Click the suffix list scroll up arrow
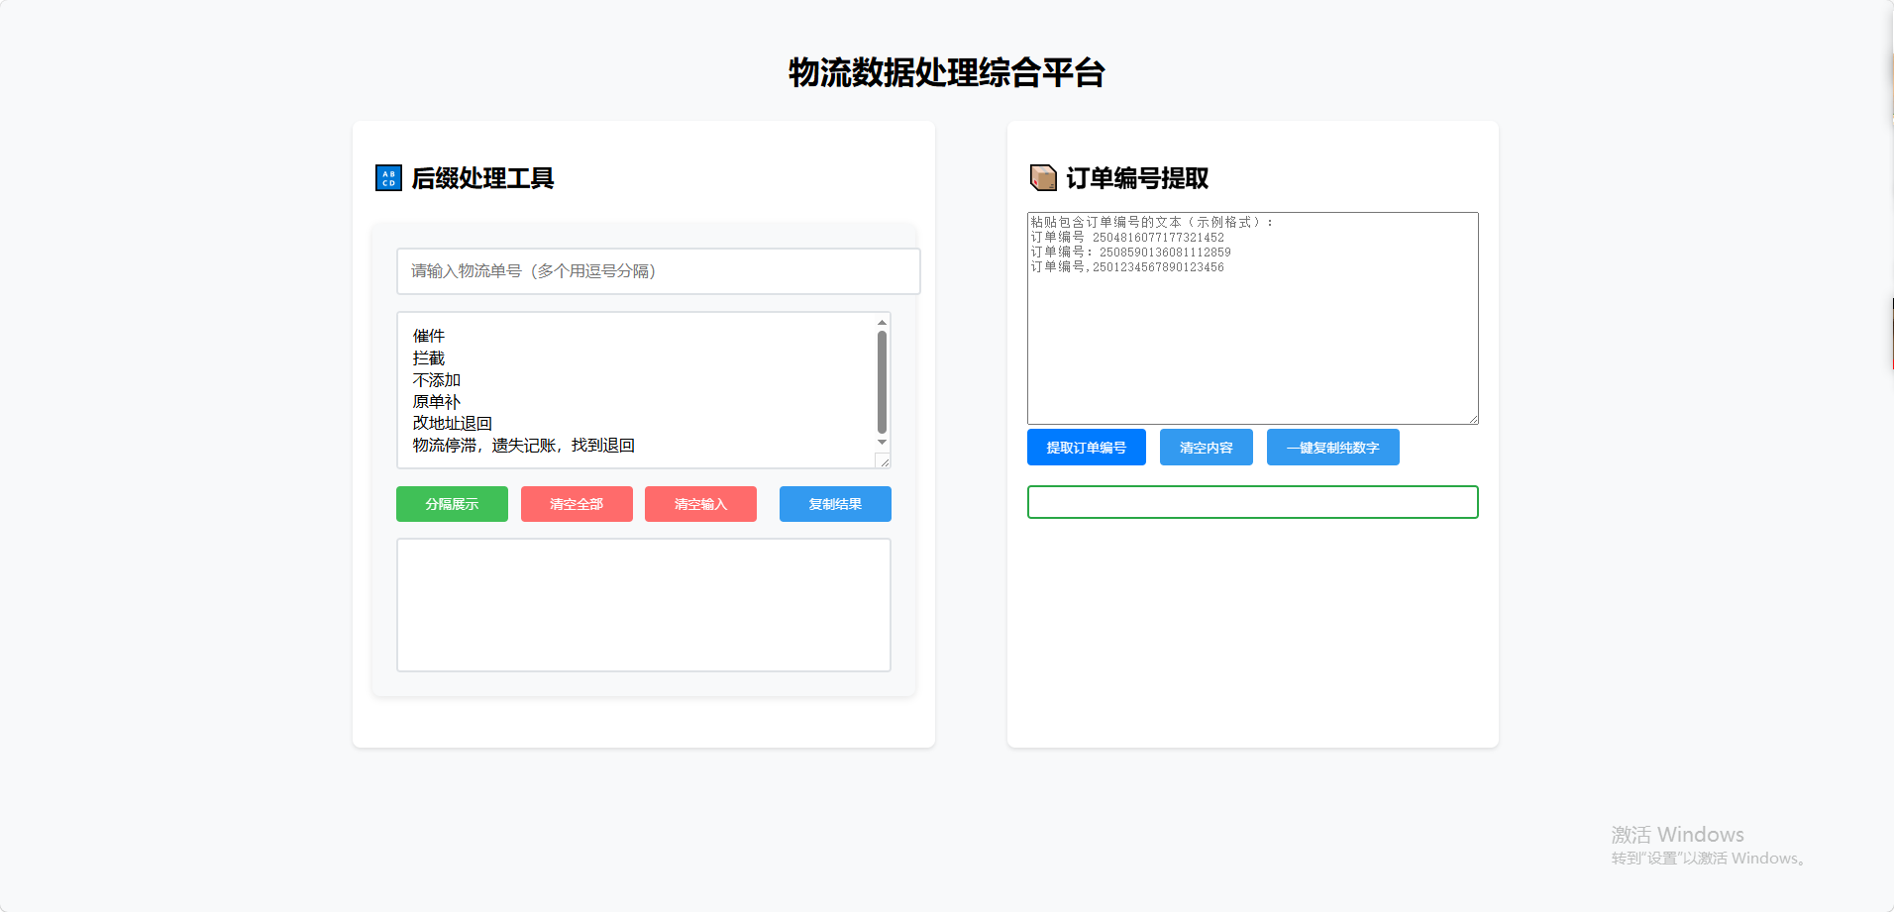Image resolution: width=1894 pixels, height=912 pixels. pyautogui.click(x=882, y=323)
